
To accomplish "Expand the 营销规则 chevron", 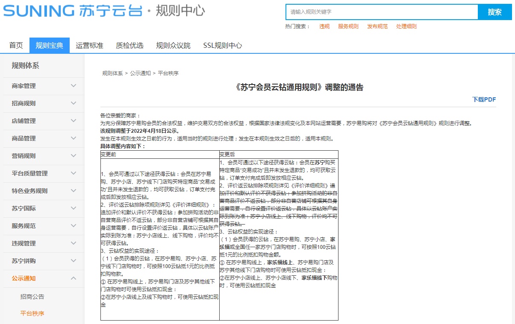I will pyautogui.click(x=74, y=156).
